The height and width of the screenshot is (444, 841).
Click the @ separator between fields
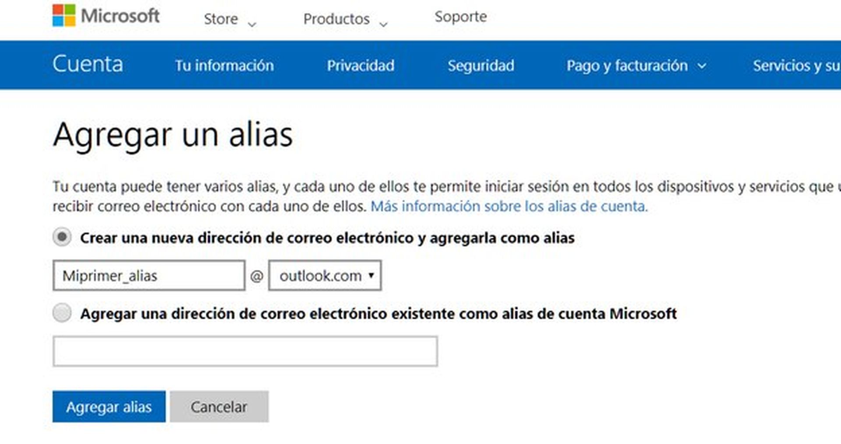tap(258, 275)
